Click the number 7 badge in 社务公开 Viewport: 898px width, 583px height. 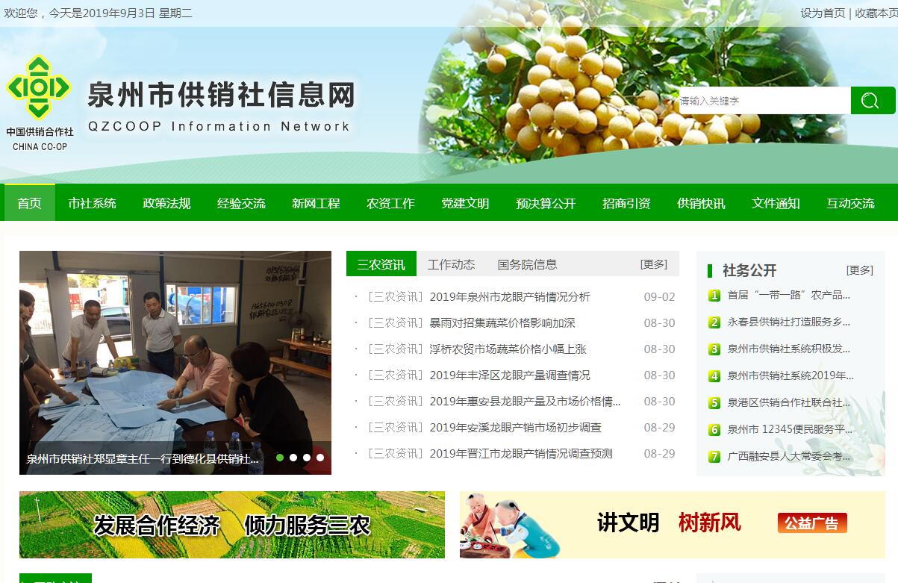[714, 456]
